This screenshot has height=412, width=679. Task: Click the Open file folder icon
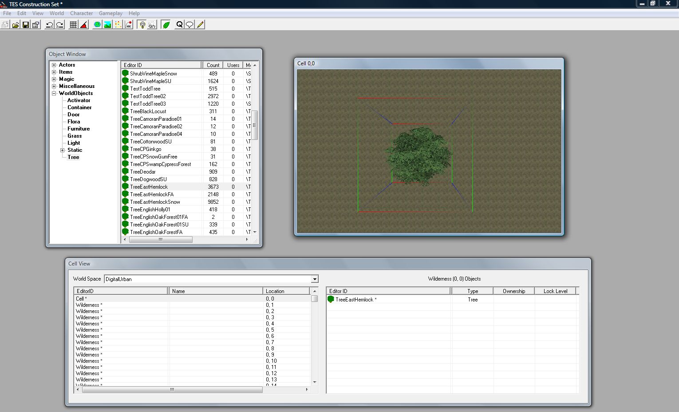16,25
